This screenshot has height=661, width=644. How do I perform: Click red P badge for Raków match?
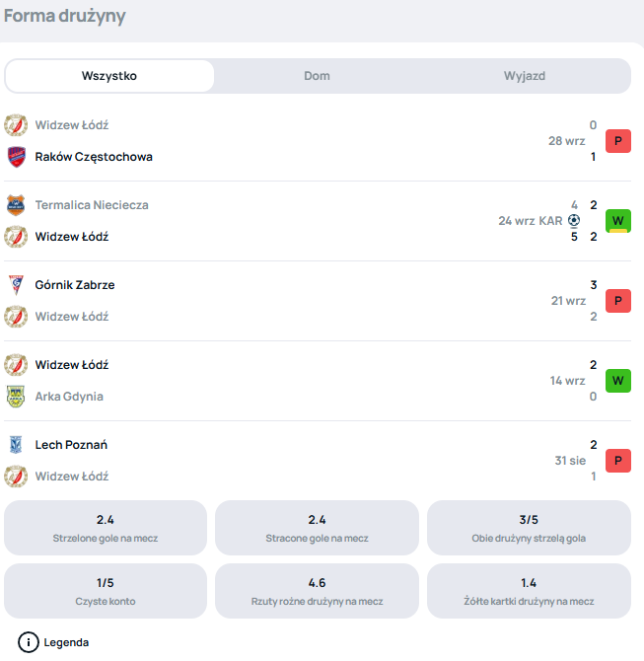click(618, 141)
